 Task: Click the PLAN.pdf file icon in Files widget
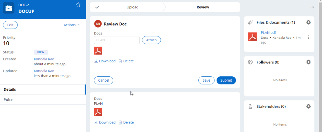253,37
